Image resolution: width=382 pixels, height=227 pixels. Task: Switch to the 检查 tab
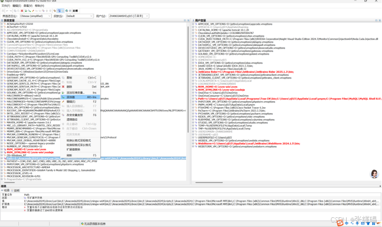6,190
